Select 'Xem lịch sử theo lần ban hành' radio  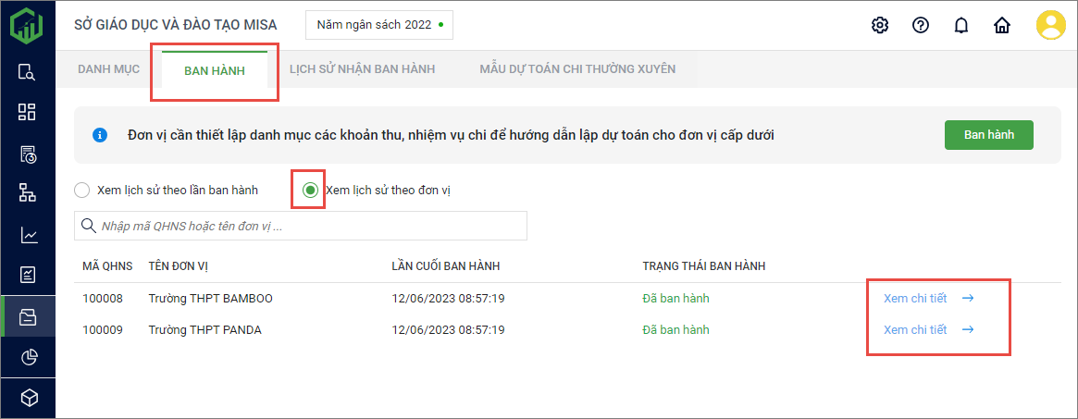click(x=82, y=191)
